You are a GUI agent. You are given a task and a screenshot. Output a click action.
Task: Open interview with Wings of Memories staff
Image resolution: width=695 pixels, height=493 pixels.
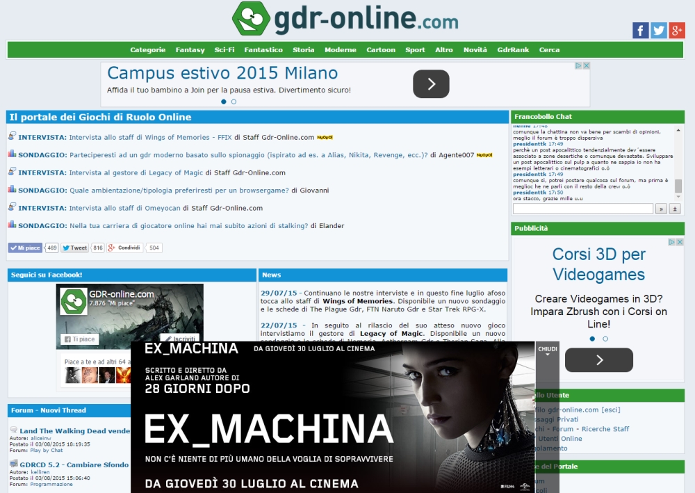click(150, 138)
